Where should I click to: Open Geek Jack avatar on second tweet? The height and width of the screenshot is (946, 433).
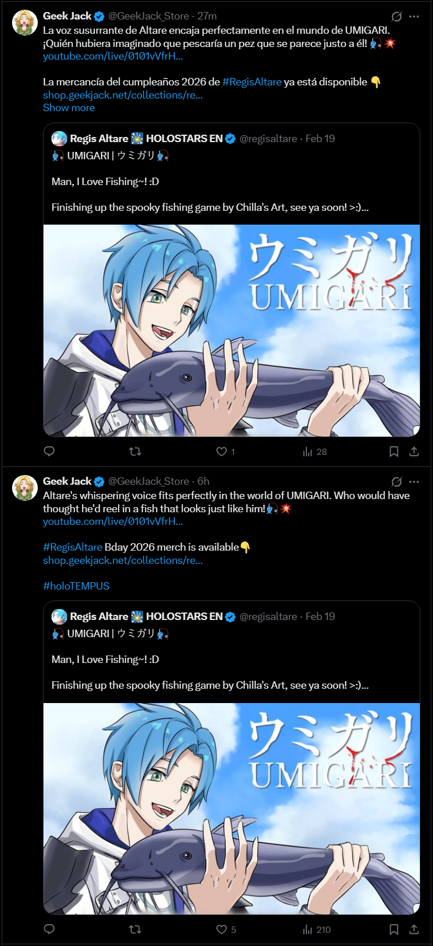coord(25,488)
